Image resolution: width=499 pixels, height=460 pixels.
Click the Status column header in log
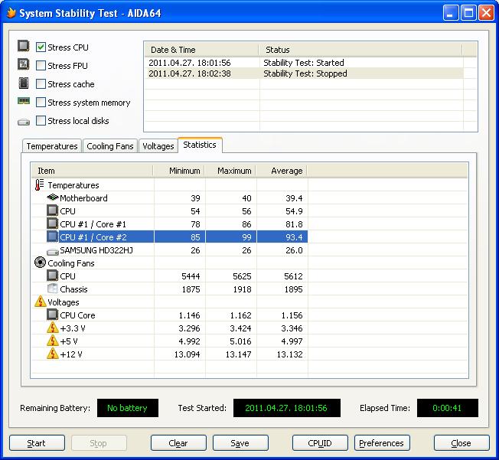[360, 50]
